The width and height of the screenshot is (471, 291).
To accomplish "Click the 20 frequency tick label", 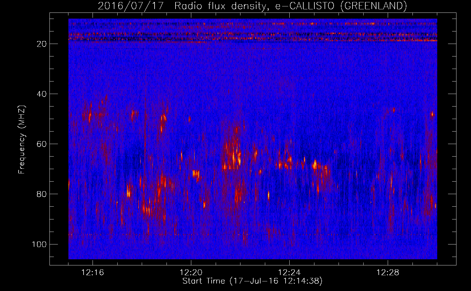I will pos(42,44).
